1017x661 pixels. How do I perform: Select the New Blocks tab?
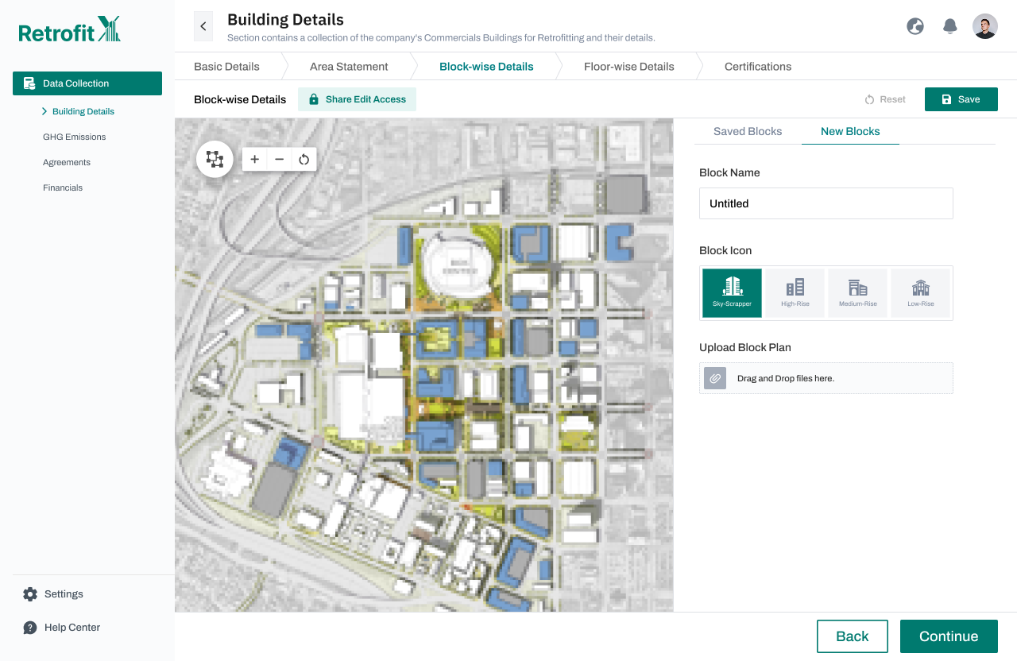tap(850, 131)
